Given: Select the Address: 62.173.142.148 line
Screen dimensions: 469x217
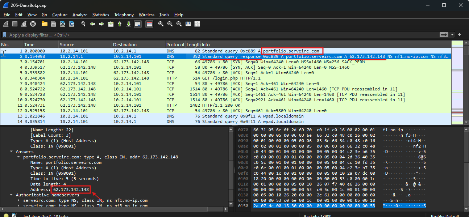Looking at the screenshot, I should (x=60, y=190).
